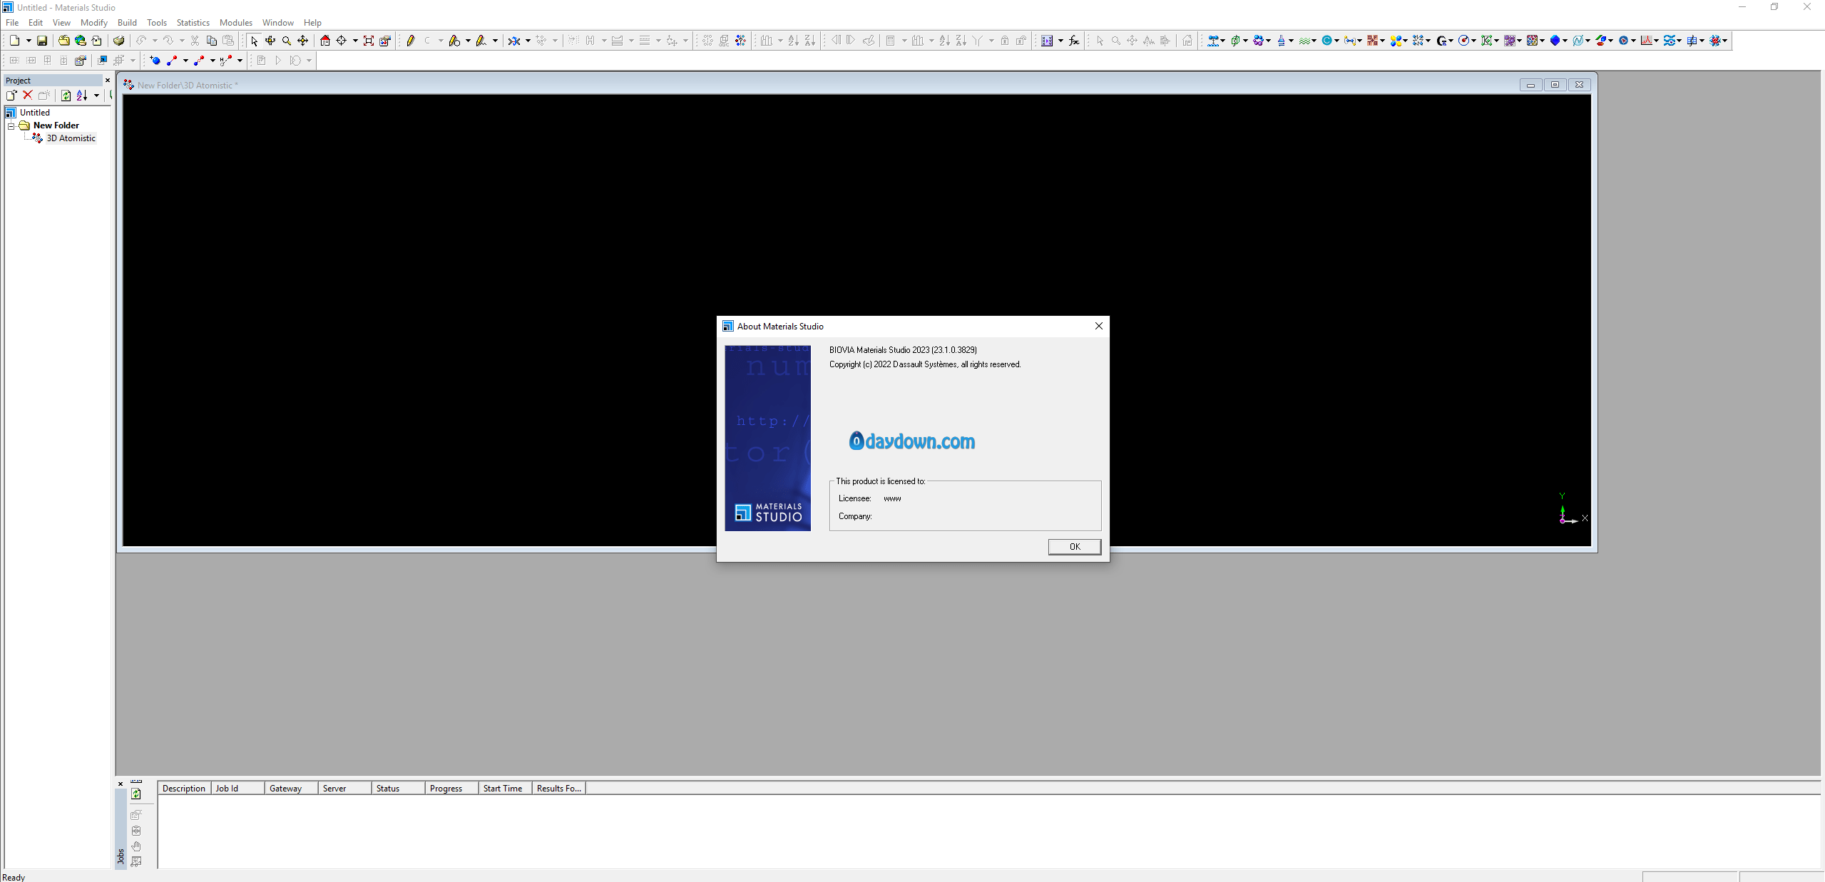Click the Job Id column header

tap(237, 788)
